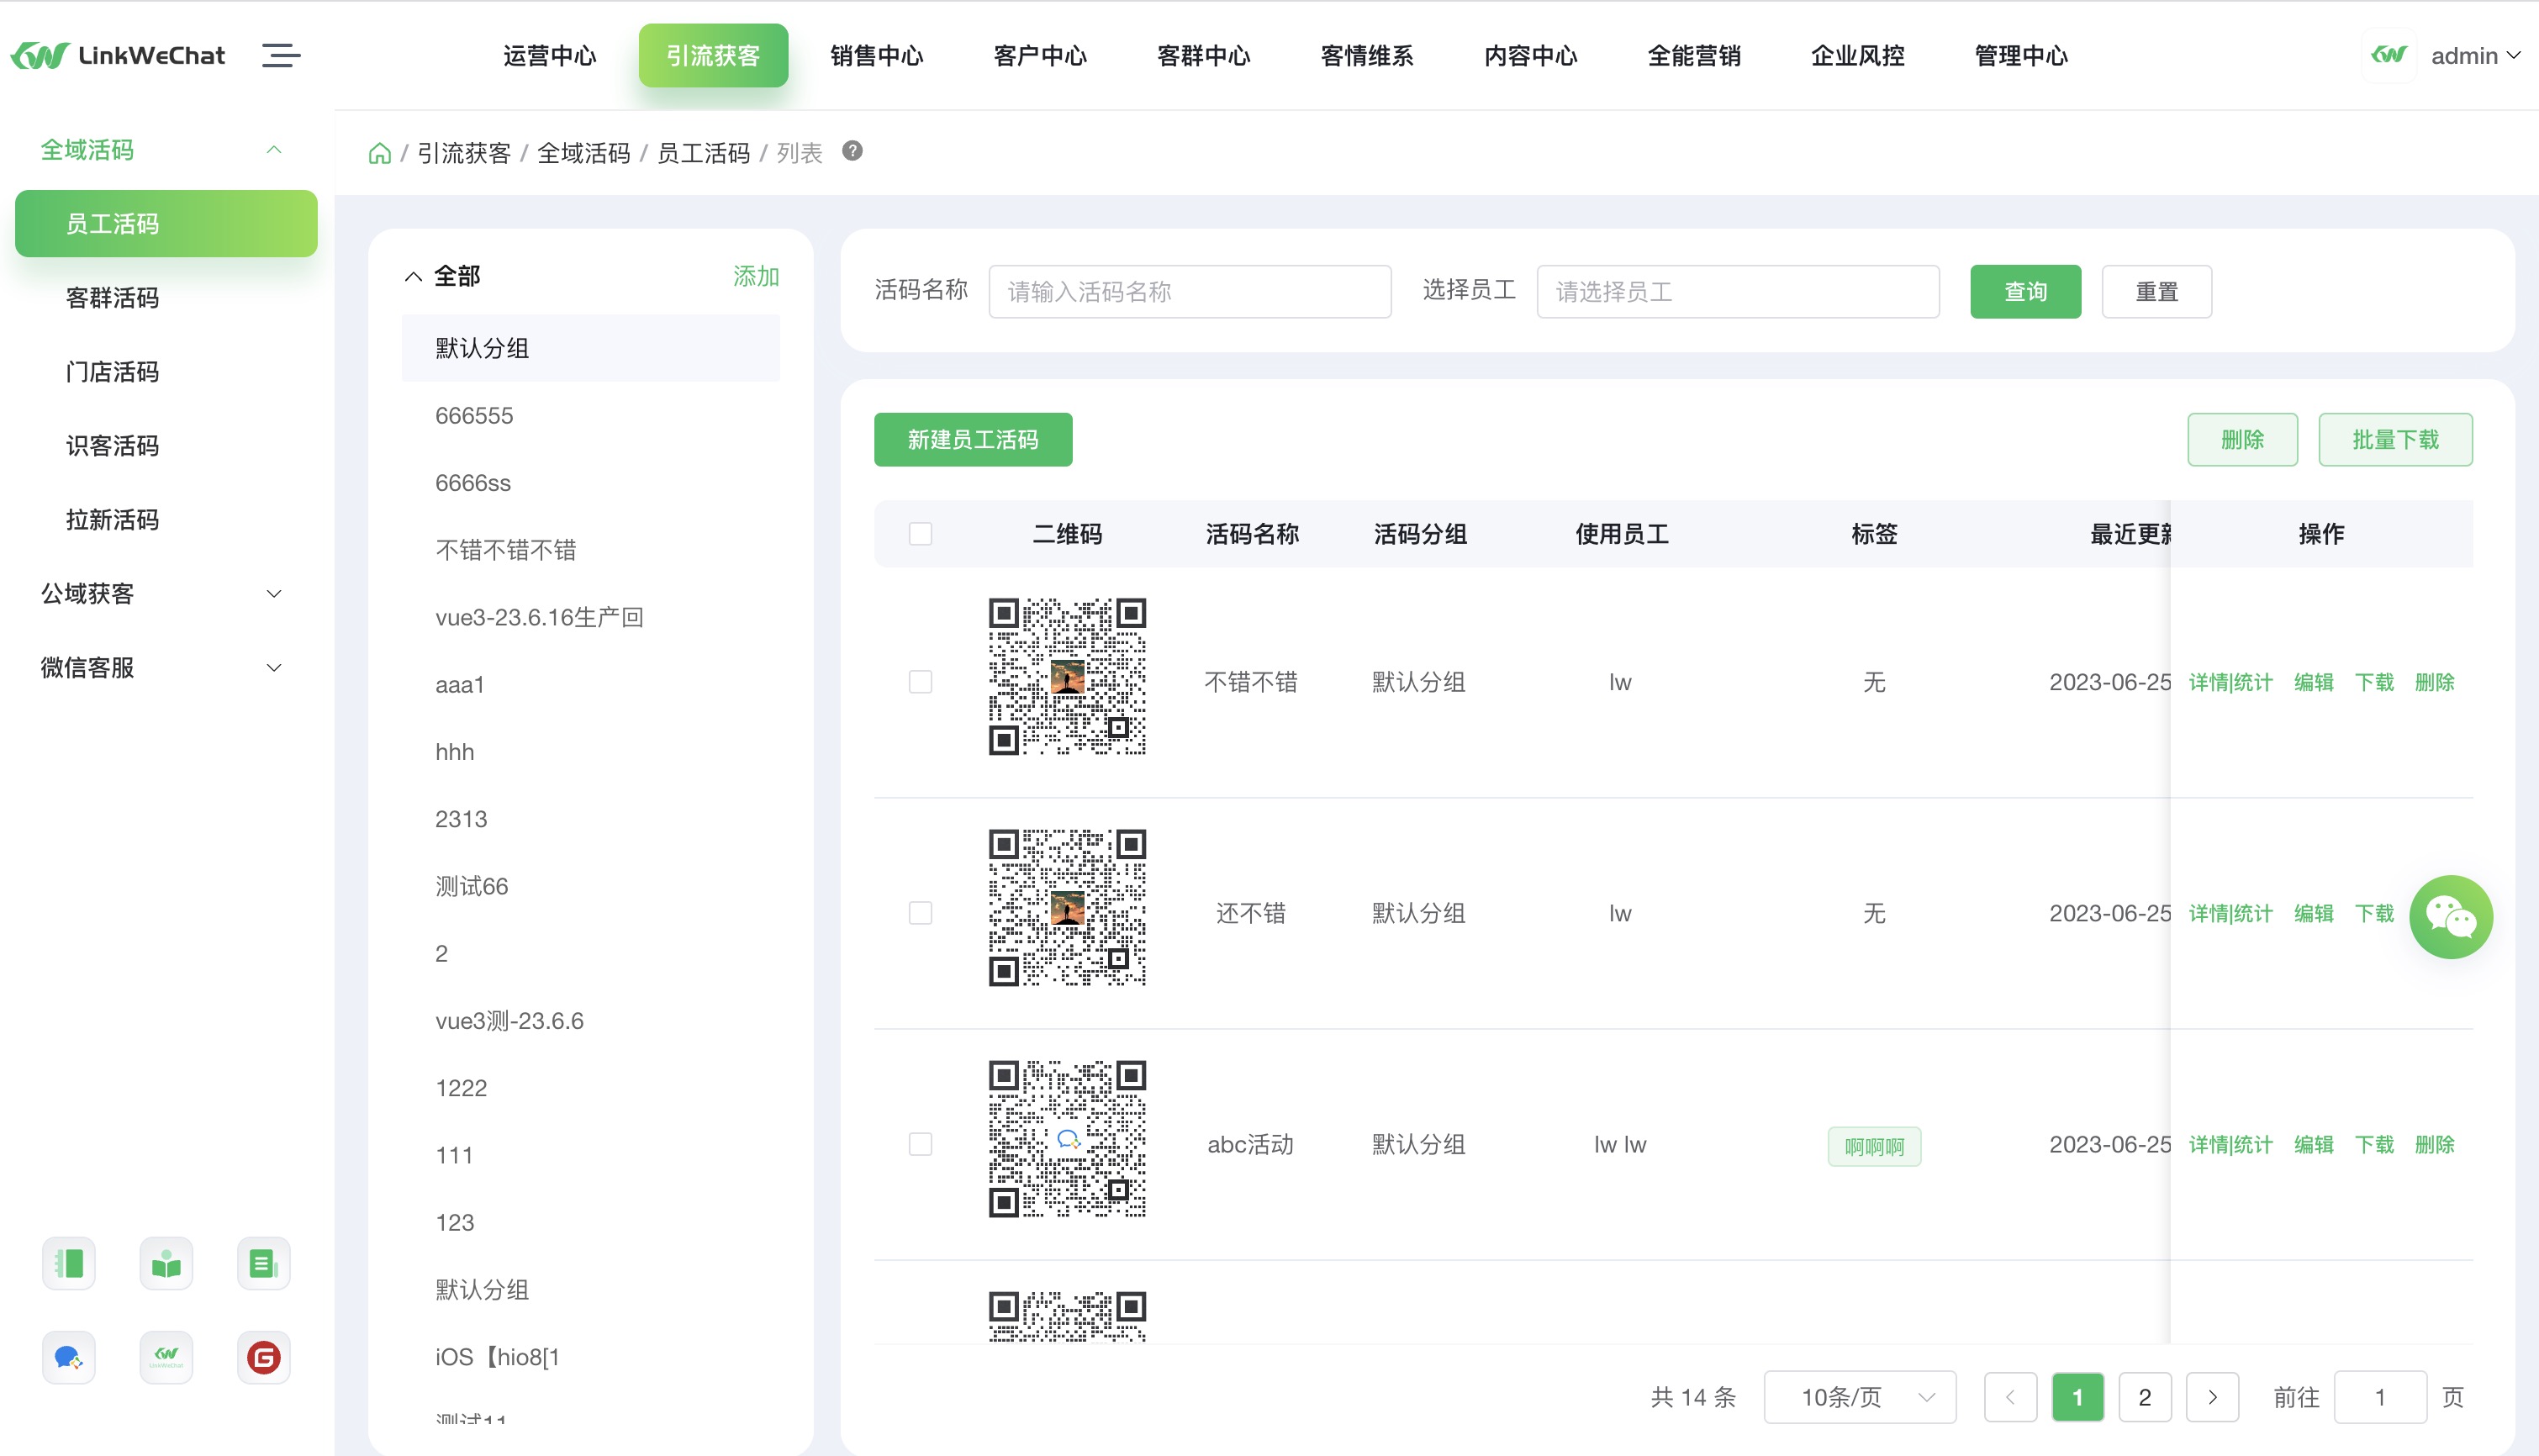Image resolution: width=2539 pixels, height=1456 pixels.
Task: Click the home icon in breadcrumb
Action: pyautogui.click(x=379, y=153)
